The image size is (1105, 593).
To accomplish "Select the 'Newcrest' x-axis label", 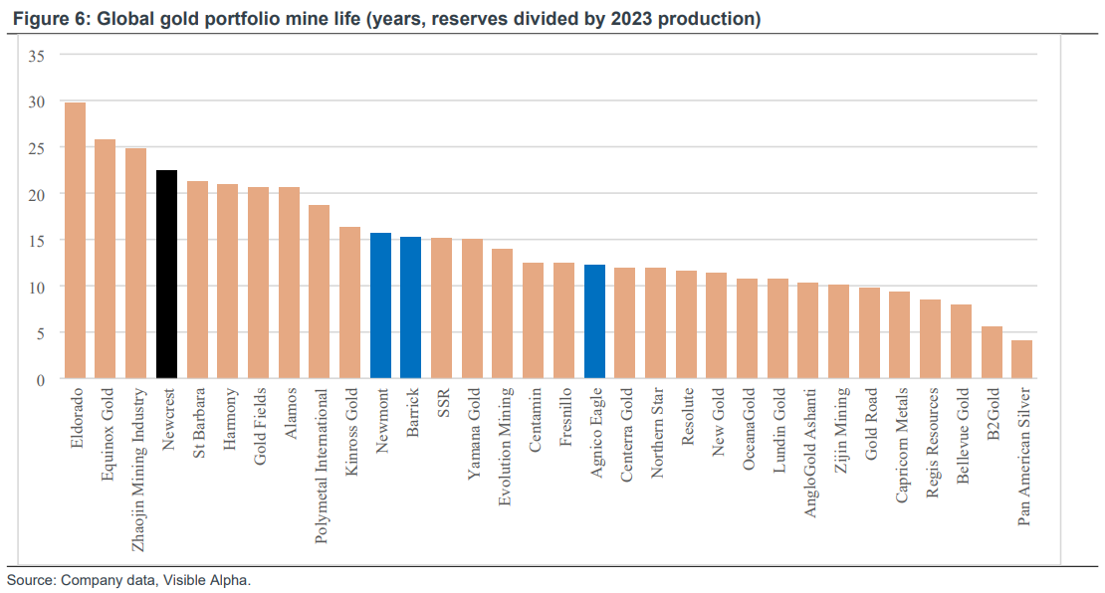I will (167, 419).
